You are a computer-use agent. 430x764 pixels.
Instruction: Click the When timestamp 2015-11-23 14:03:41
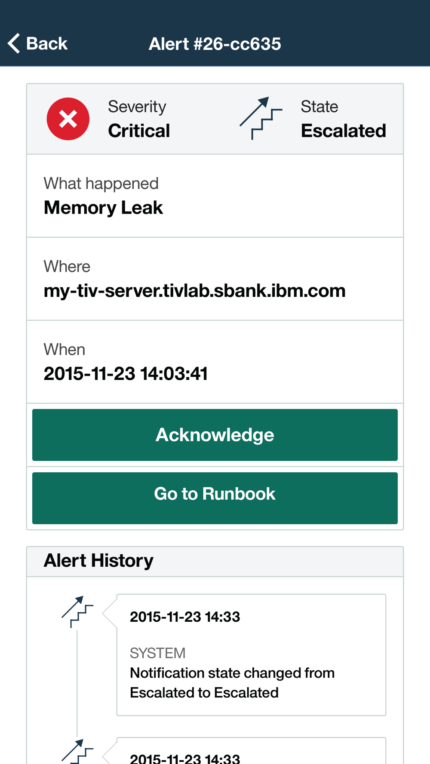click(x=126, y=374)
